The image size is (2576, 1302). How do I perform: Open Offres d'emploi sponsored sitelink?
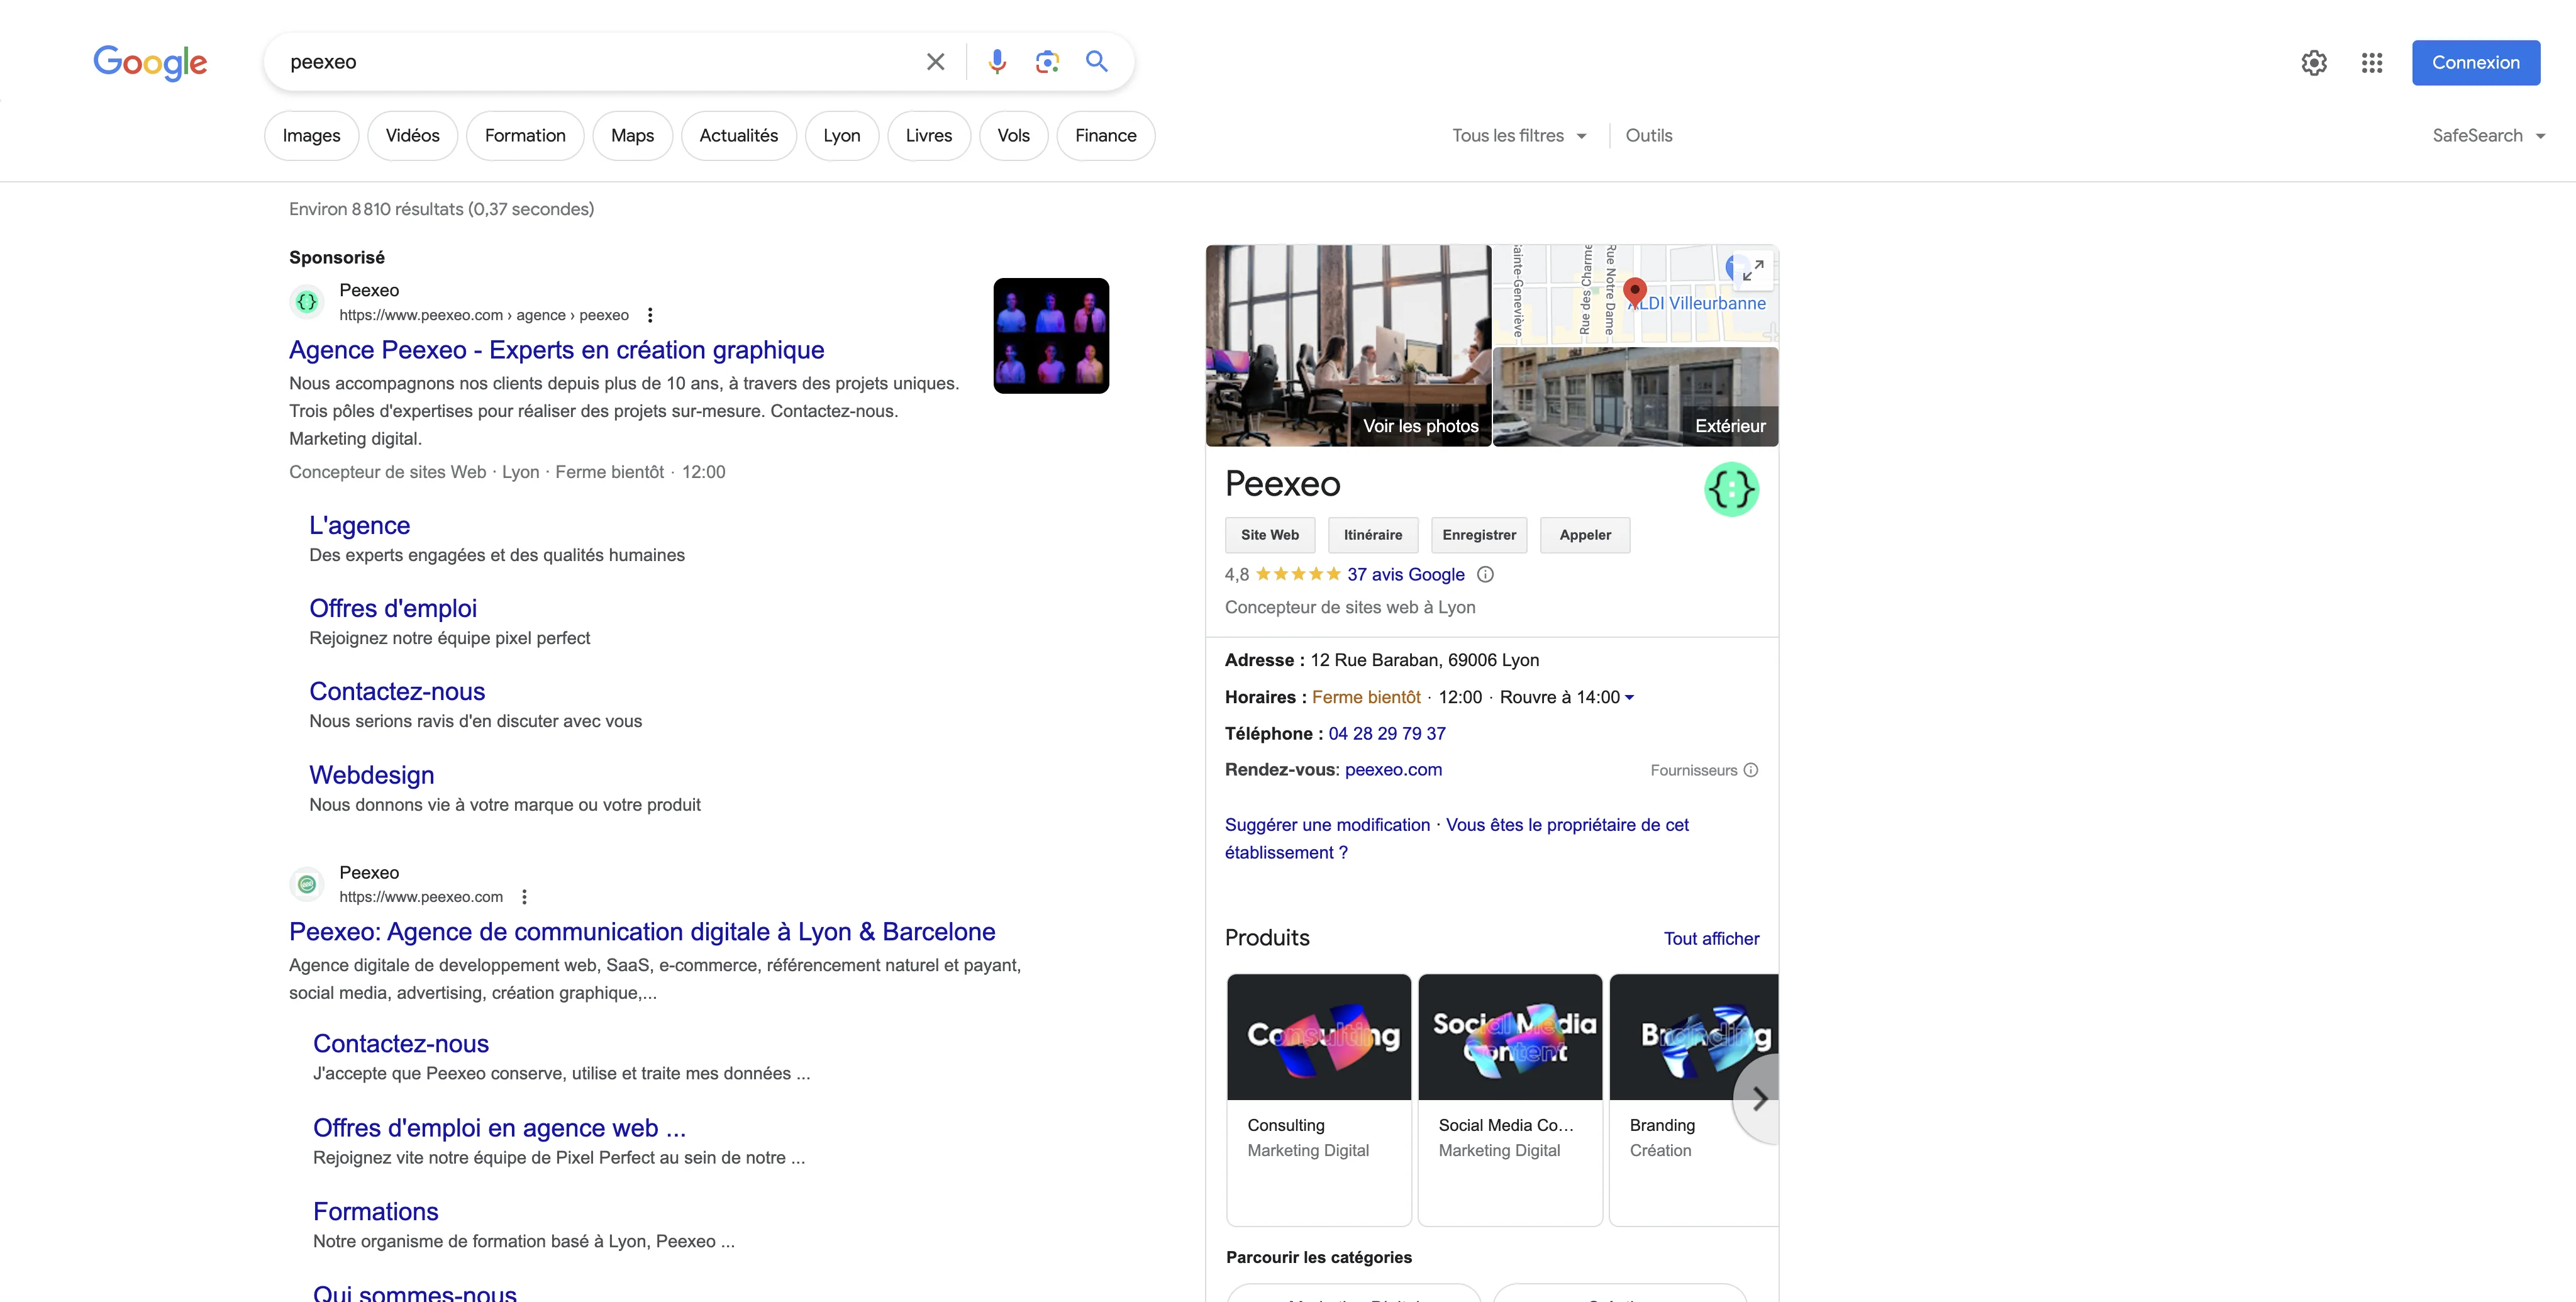pos(393,609)
